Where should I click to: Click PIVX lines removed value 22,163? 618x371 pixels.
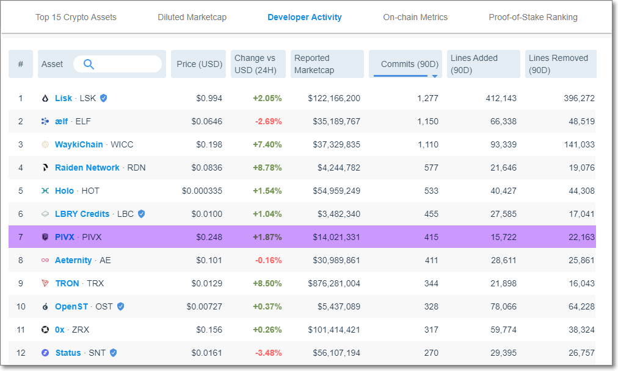(581, 237)
